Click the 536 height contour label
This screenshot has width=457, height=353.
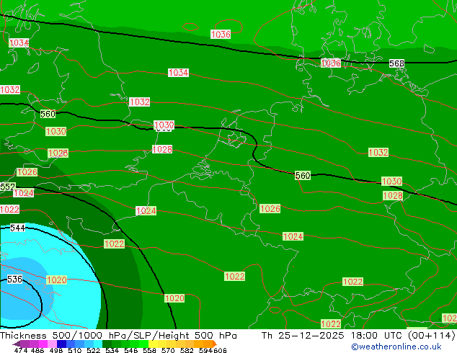[x=14, y=280]
